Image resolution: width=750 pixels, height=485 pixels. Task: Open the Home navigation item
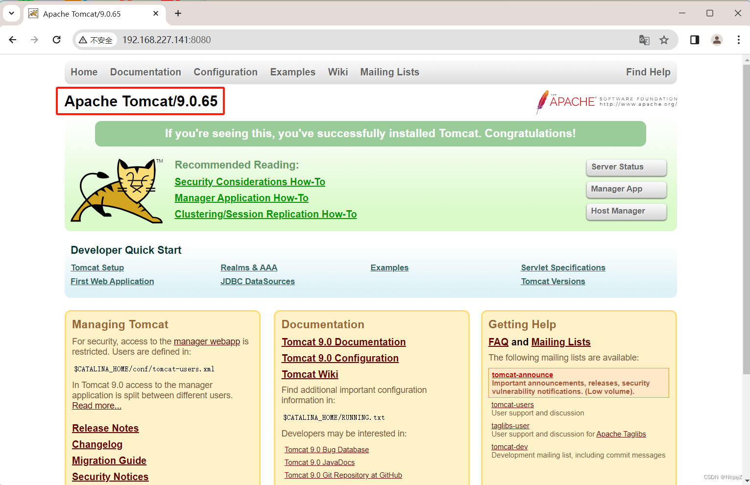pos(84,72)
